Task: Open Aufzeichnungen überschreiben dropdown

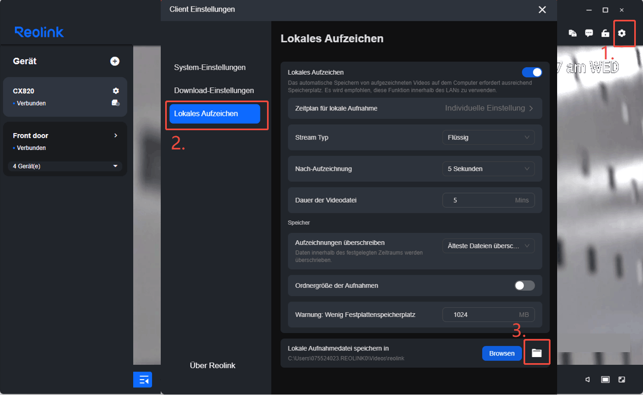Action: [x=488, y=246]
